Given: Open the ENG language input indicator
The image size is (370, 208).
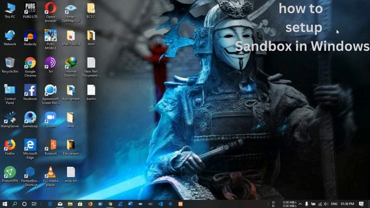Looking at the screenshot, I should click(334, 204).
